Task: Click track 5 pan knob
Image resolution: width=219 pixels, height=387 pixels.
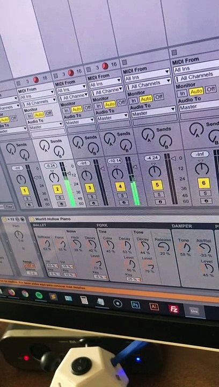Action: point(155,171)
